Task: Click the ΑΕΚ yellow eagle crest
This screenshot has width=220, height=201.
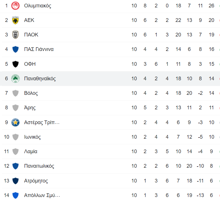Action: tap(15, 20)
